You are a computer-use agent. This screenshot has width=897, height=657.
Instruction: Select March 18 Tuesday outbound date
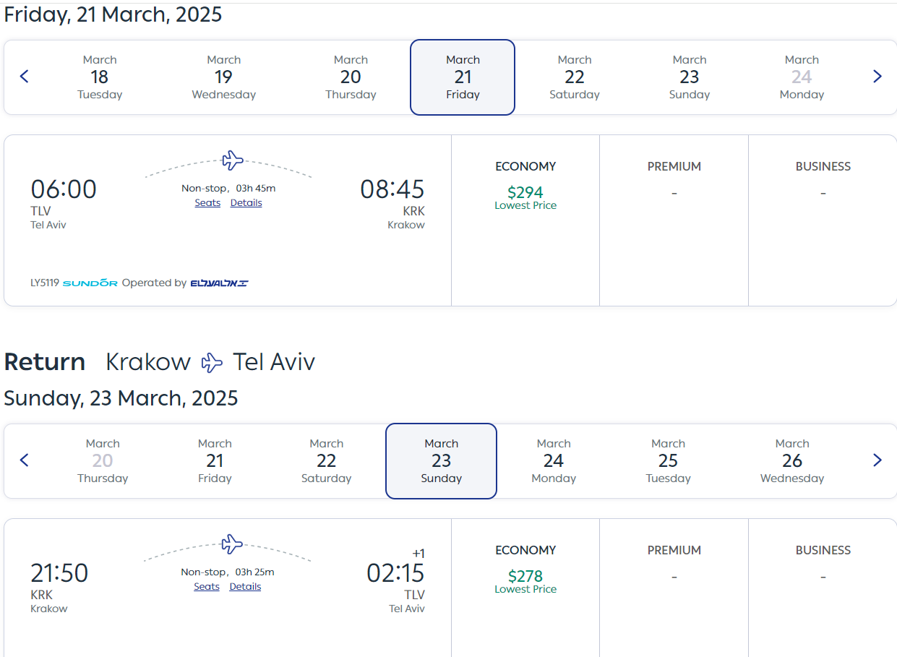tap(100, 77)
